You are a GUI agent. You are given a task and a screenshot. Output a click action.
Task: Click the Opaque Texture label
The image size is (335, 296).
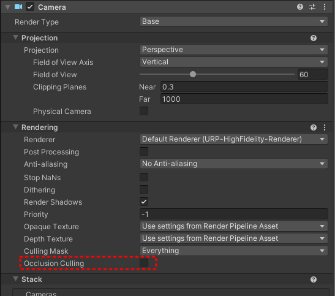[51, 227]
